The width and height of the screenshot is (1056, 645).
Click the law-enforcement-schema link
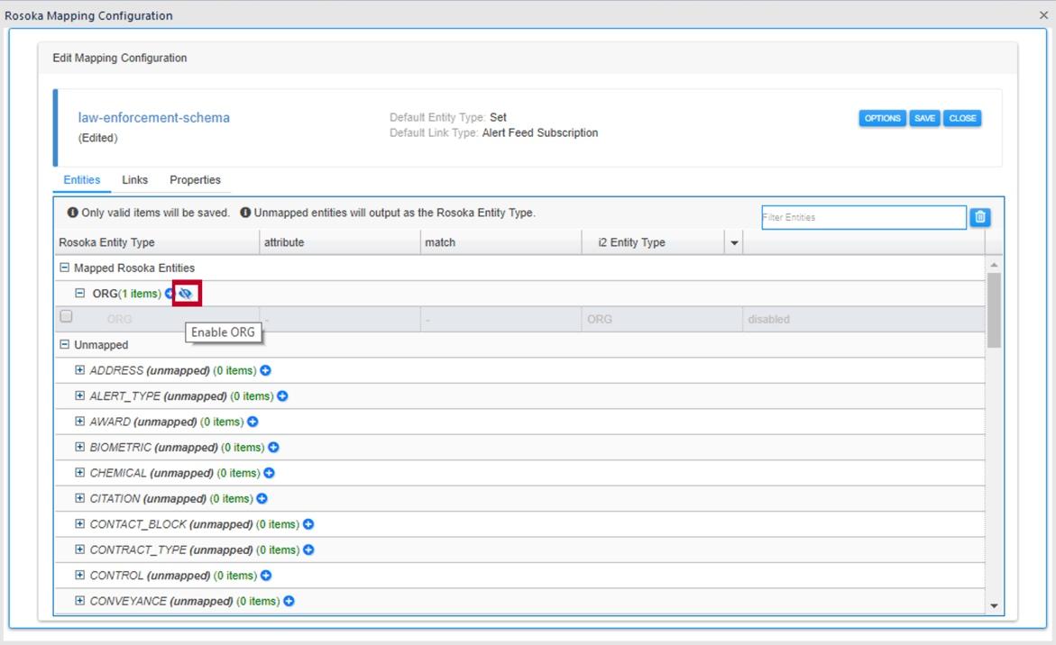coord(153,117)
